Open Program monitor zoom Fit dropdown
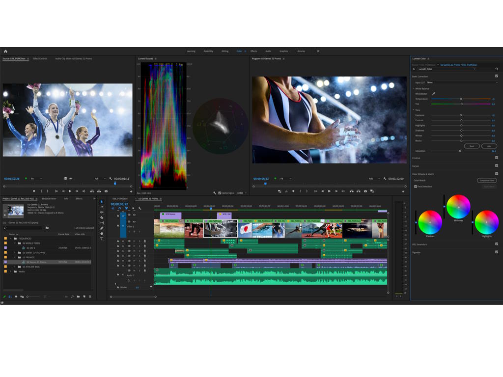503x377 pixels. (286, 179)
